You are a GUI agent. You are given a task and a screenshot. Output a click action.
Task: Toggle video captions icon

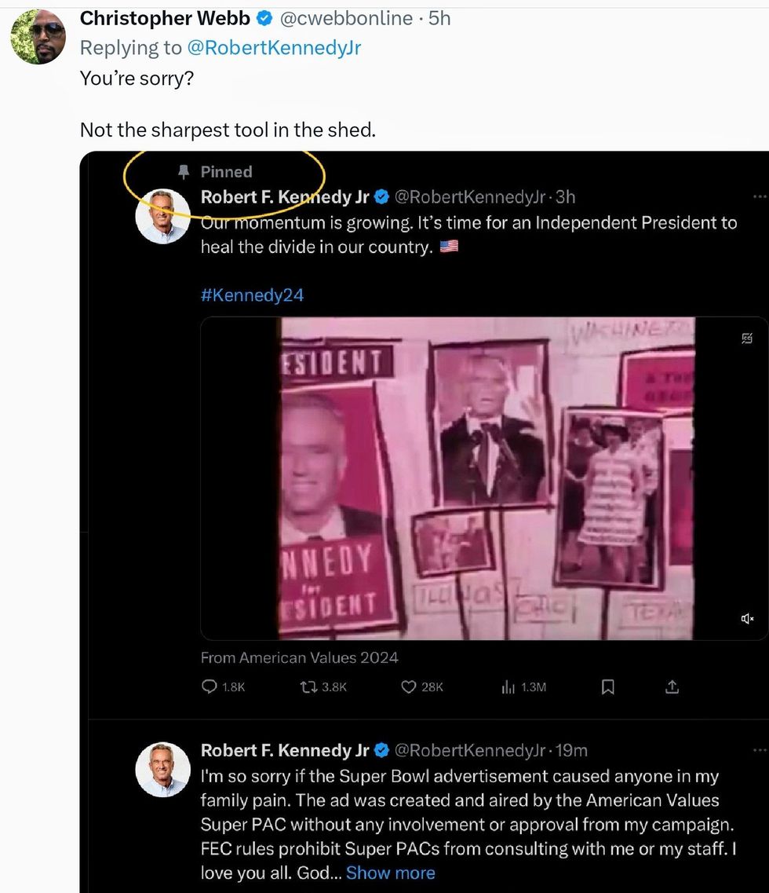pyautogui.click(x=747, y=339)
